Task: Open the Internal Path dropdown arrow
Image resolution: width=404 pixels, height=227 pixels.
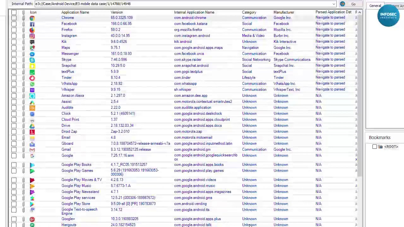Action: click(334, 4)
